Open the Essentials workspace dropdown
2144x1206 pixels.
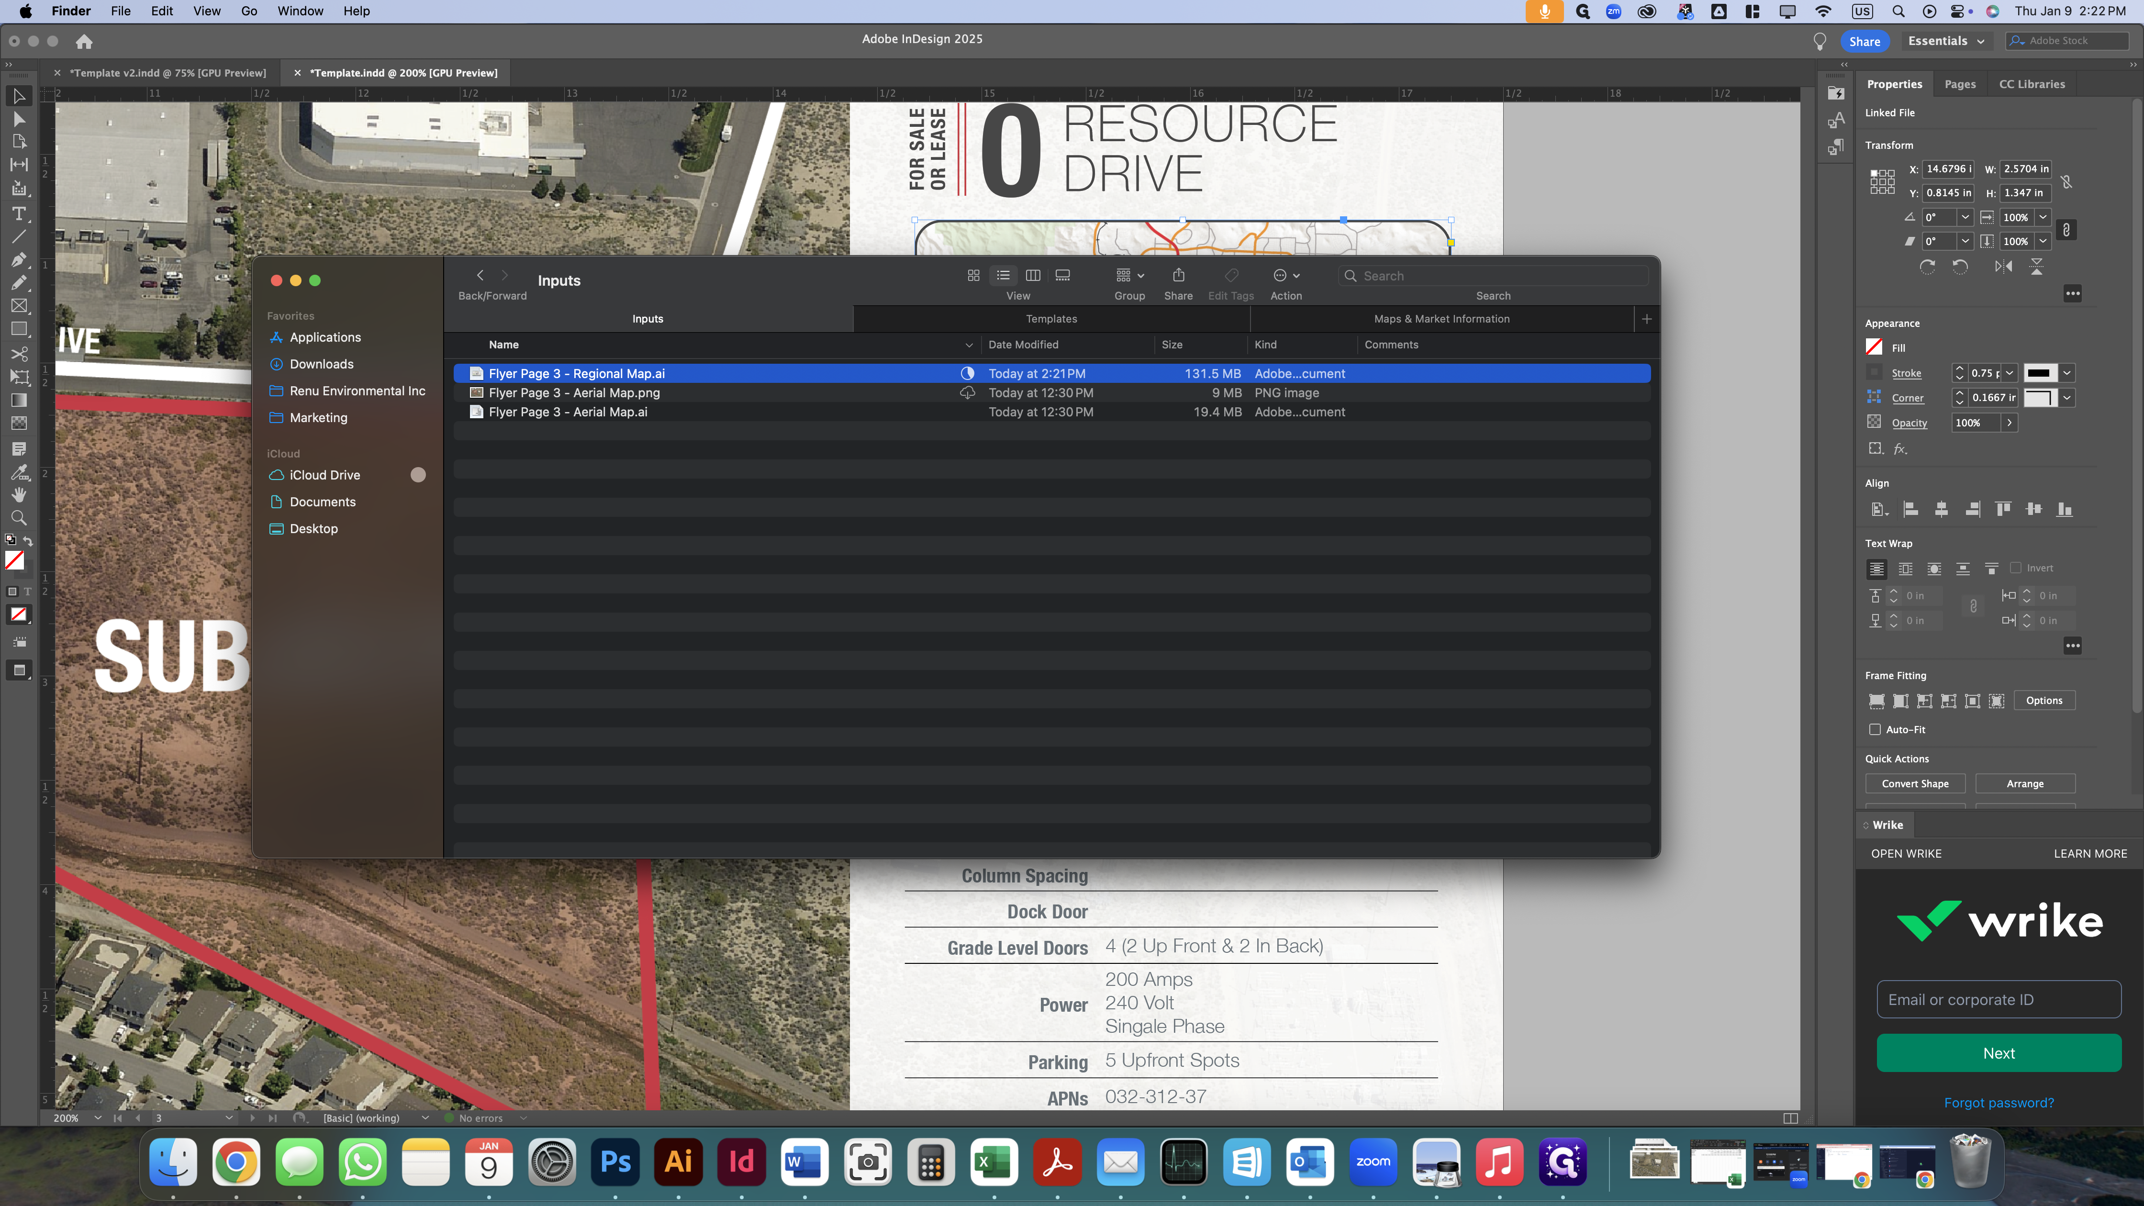pyautogui.click(x=1946, y=41)
